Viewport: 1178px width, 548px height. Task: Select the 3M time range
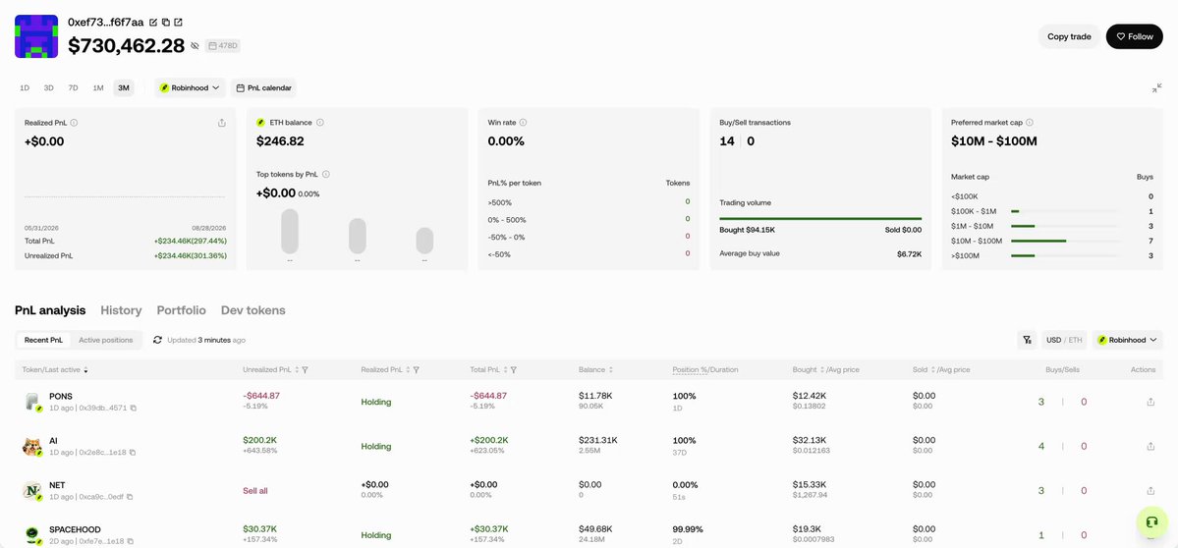[x=123, y=87]
